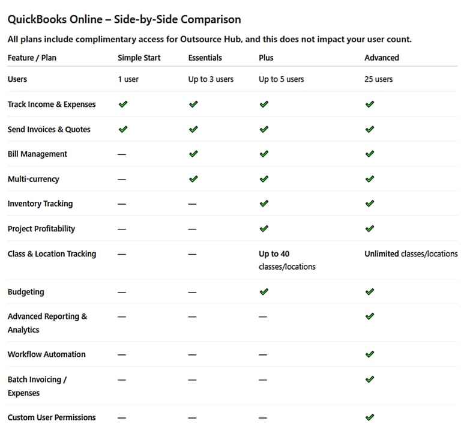The image size is (461, 436).
Task: Click Essentials checkmark for Send Invoices & Quotes
Action: pyautogui.click(x=193, y=129)
